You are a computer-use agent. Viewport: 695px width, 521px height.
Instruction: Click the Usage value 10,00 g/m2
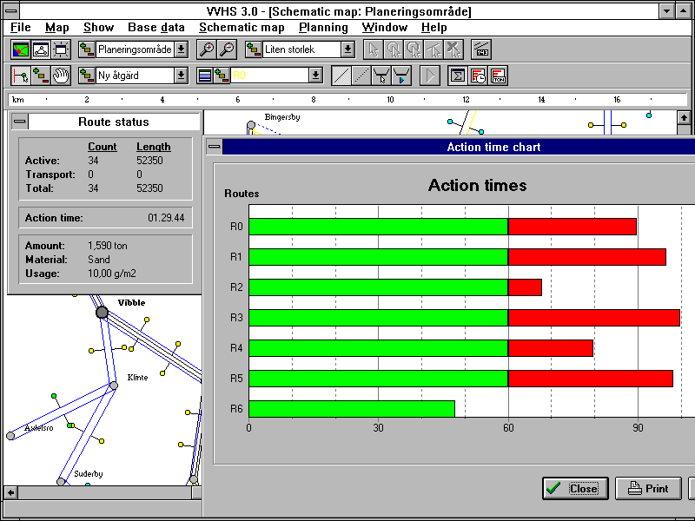point(112,274)
